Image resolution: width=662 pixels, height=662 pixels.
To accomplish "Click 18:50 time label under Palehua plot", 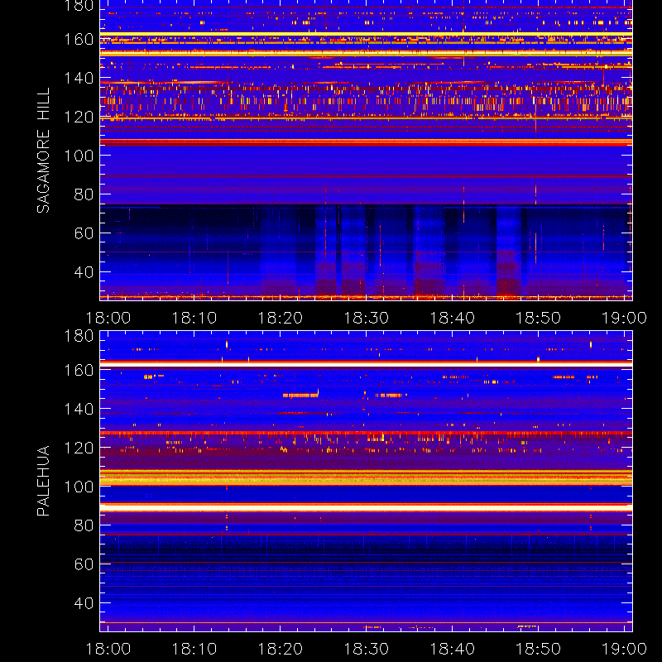I will [539, 649].
